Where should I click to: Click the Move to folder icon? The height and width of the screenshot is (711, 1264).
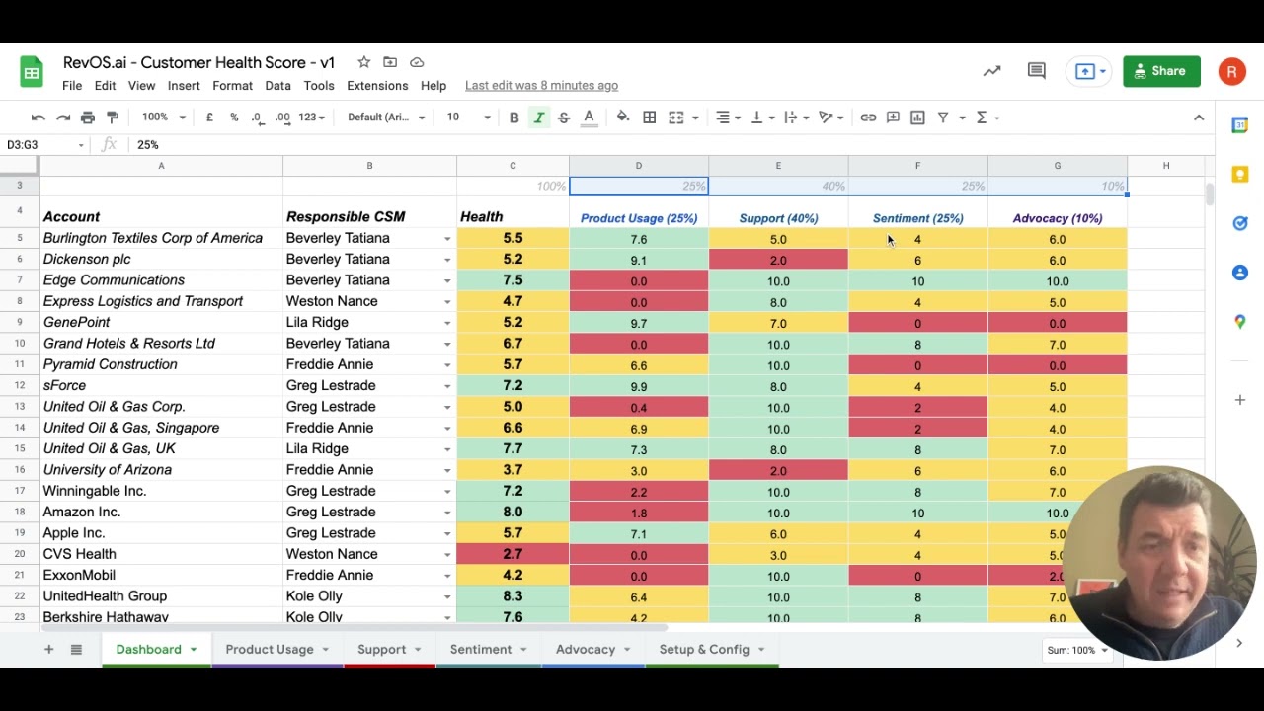[390, 62]
